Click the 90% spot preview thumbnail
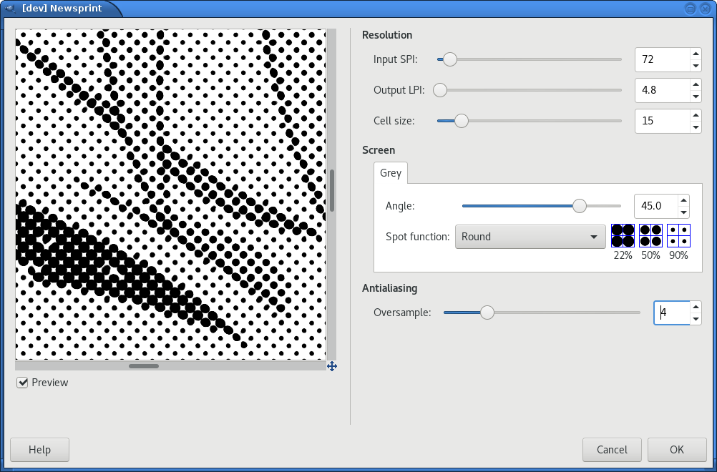Screen dimensions: 717x472 coord(678,236)
